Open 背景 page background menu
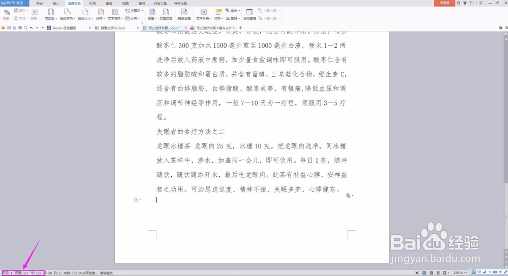The image size is (508, 276). (152, 15)
